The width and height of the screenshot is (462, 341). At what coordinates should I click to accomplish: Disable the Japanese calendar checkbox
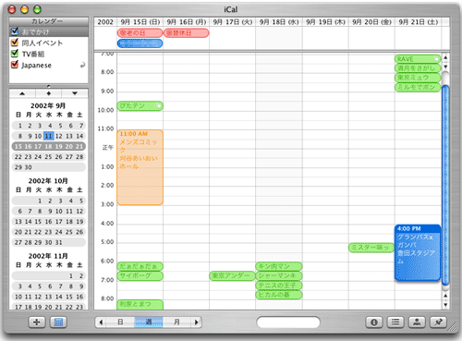point(15,65)
